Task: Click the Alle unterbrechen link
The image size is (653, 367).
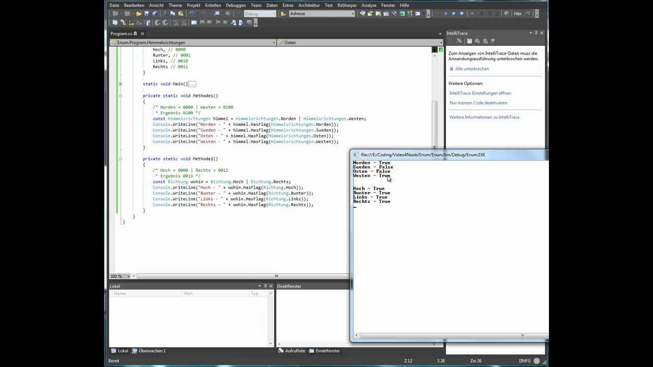Action: (472, 69)
